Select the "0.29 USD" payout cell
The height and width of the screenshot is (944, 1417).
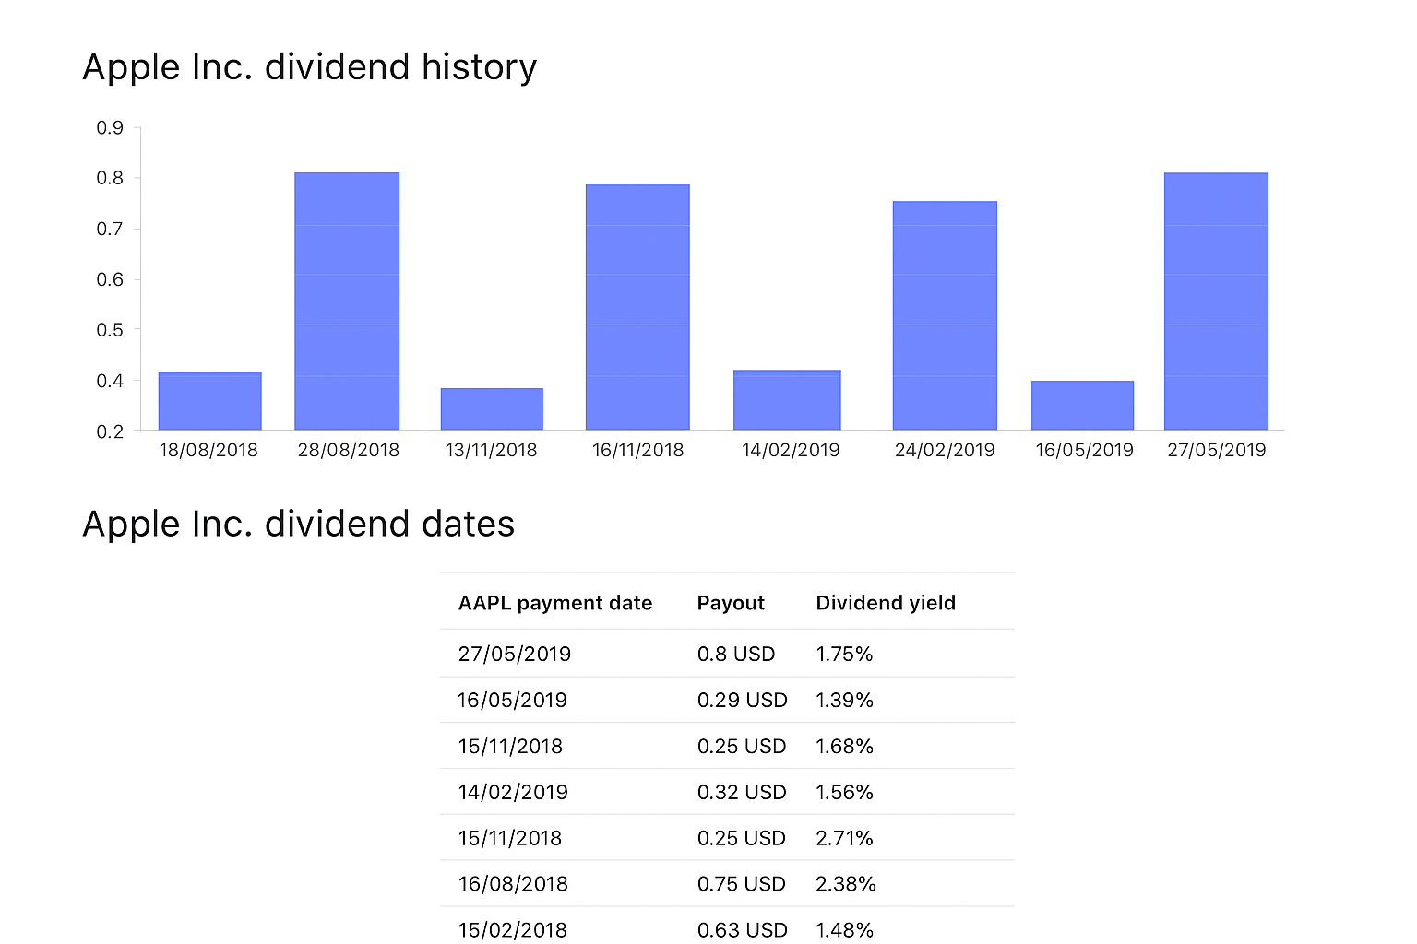point(743,700)
